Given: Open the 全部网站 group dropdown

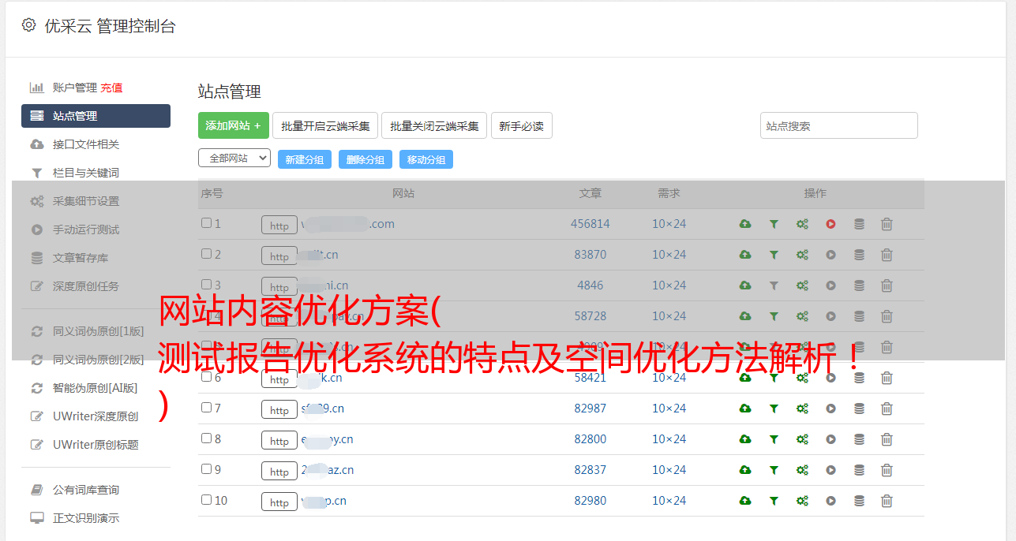Looking at the screenshot, I should click(x=234, y=159).
